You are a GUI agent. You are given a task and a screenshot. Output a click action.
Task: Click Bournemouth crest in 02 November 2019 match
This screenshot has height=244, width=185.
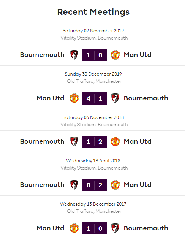pos(74,55)
